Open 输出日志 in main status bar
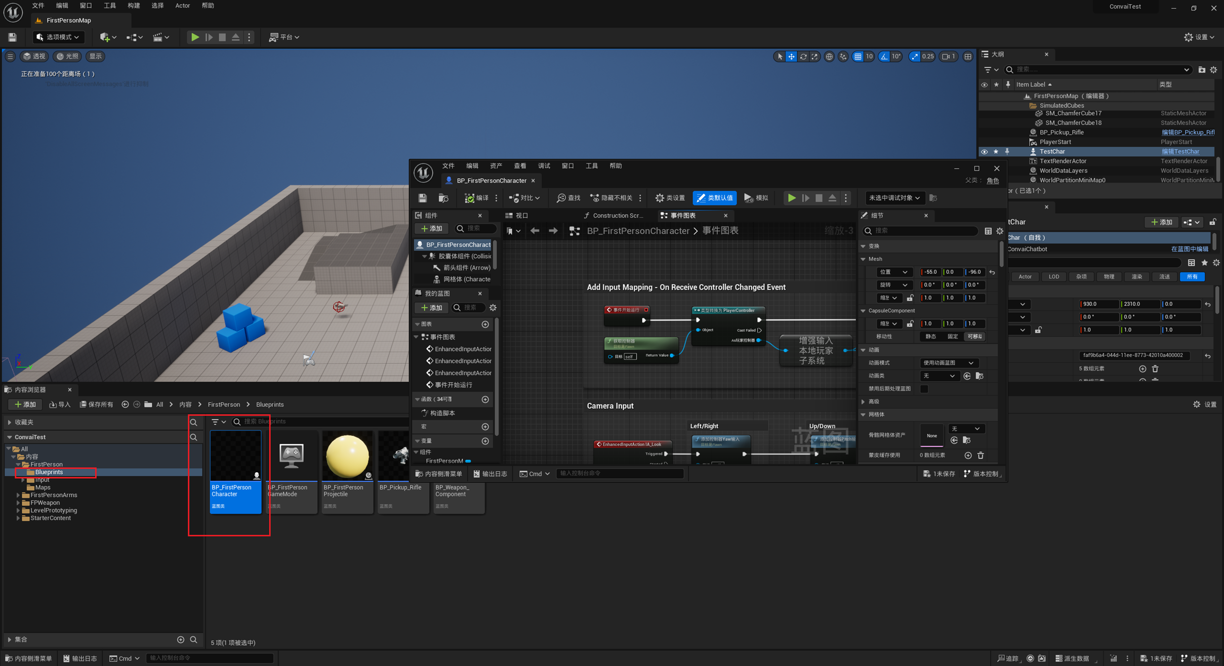1224x666 pixels. [80, 658]
